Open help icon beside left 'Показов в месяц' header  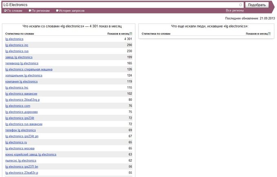[131, 33]
